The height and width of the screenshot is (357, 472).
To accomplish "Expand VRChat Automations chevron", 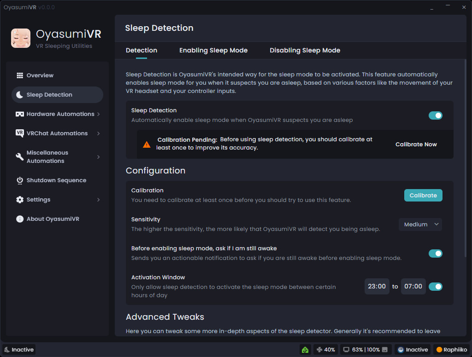I will pyautogui.click(x=99, y=133).
